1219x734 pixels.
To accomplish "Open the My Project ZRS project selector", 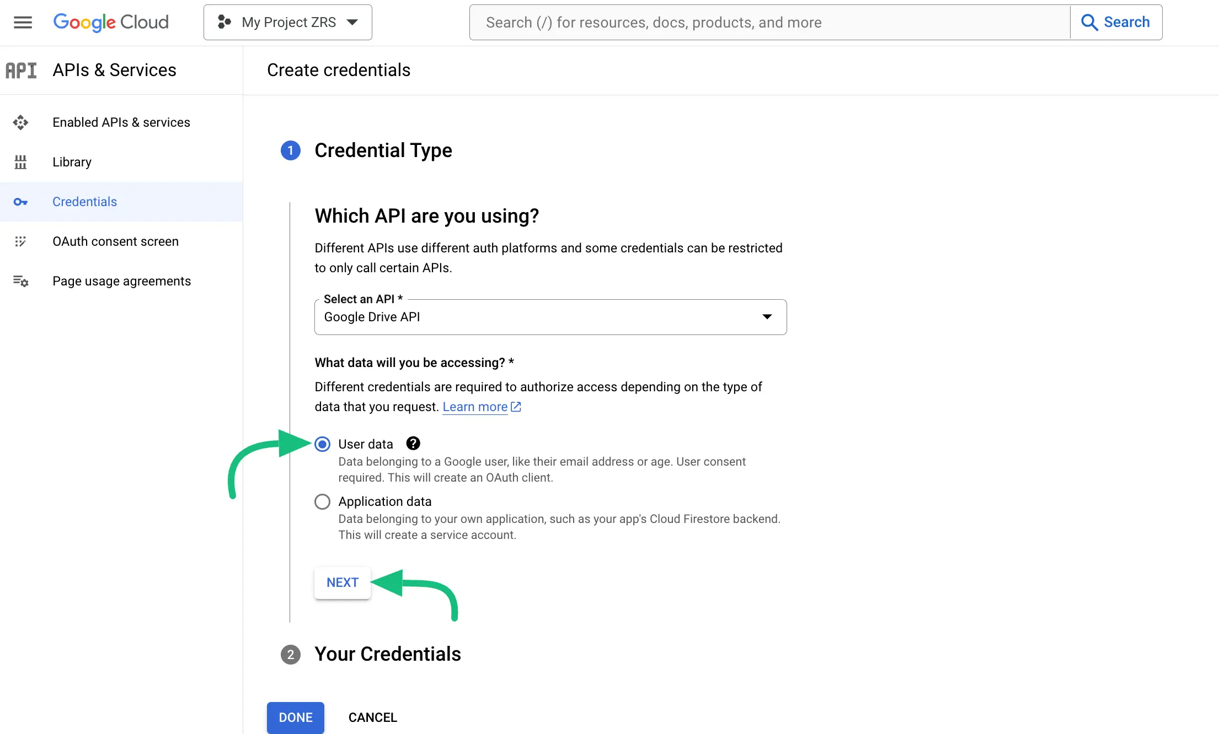I will tap(287, 22).
